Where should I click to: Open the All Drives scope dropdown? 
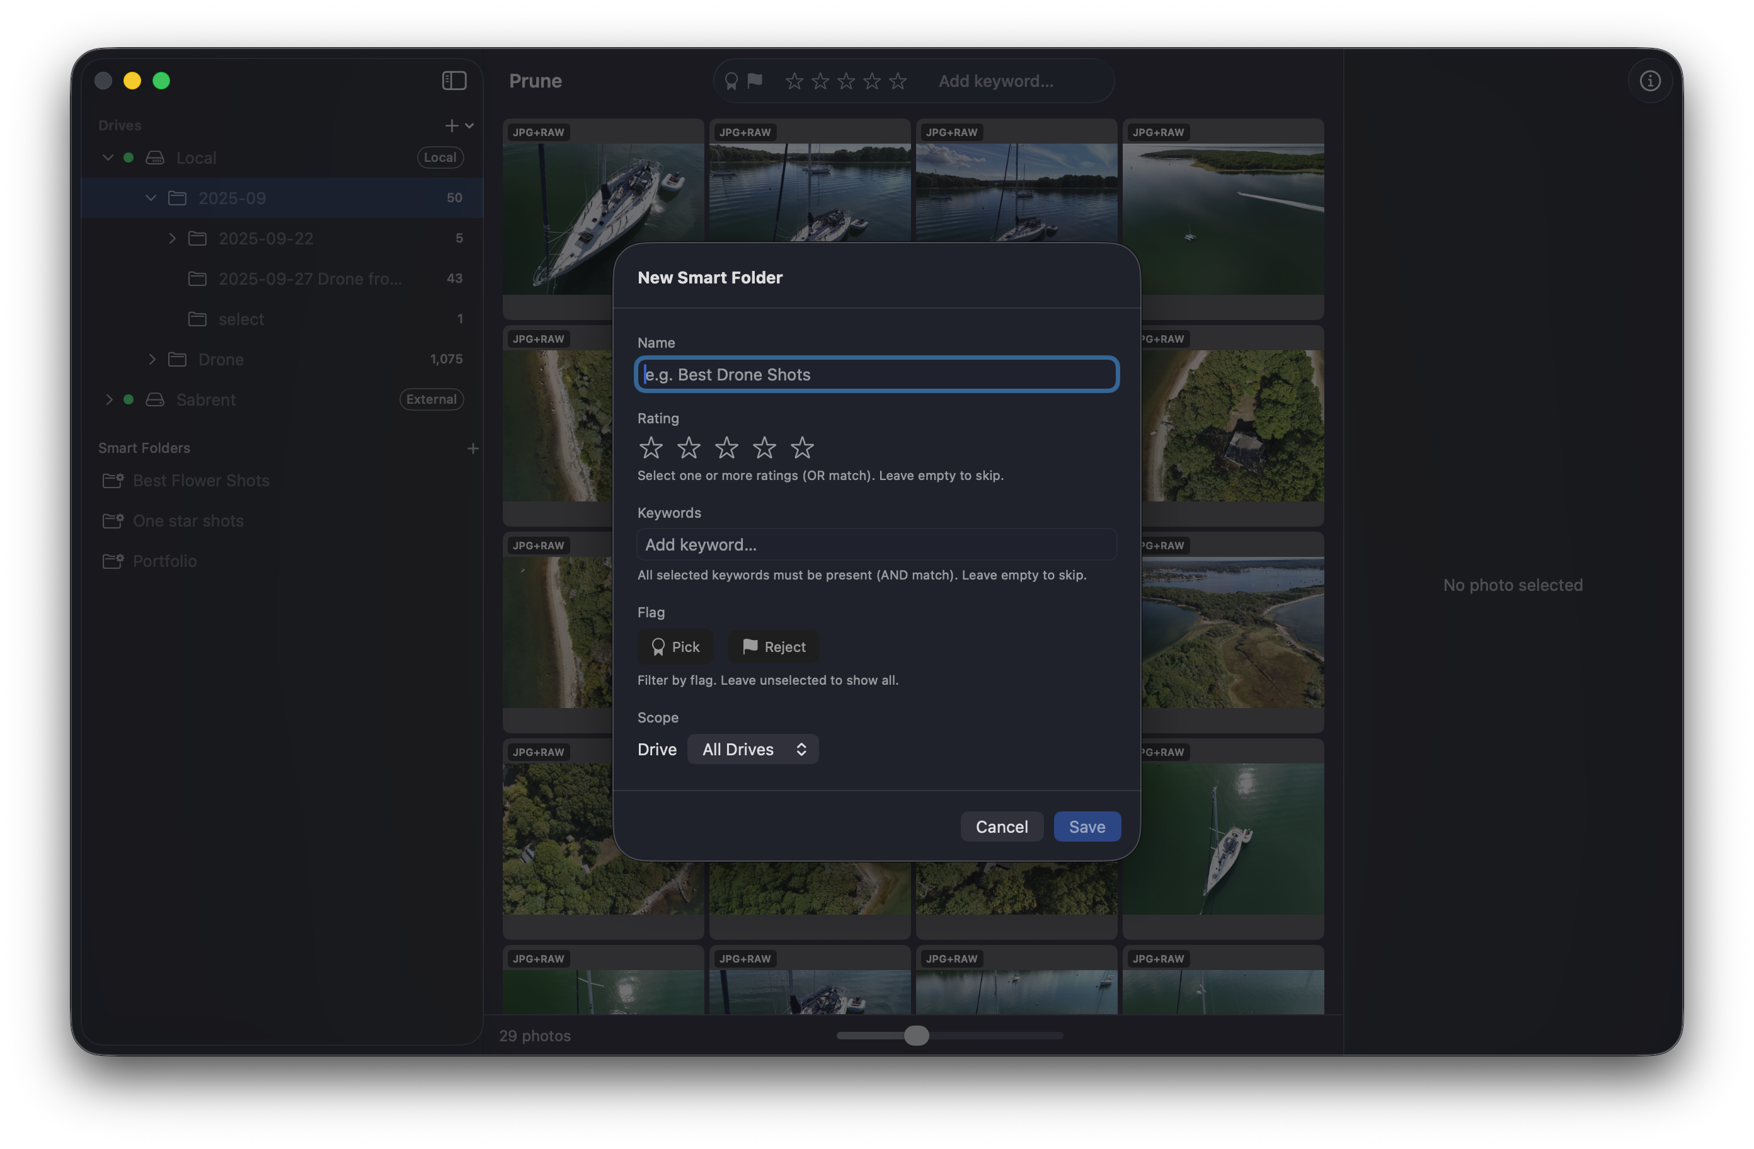tap(752, 750)
